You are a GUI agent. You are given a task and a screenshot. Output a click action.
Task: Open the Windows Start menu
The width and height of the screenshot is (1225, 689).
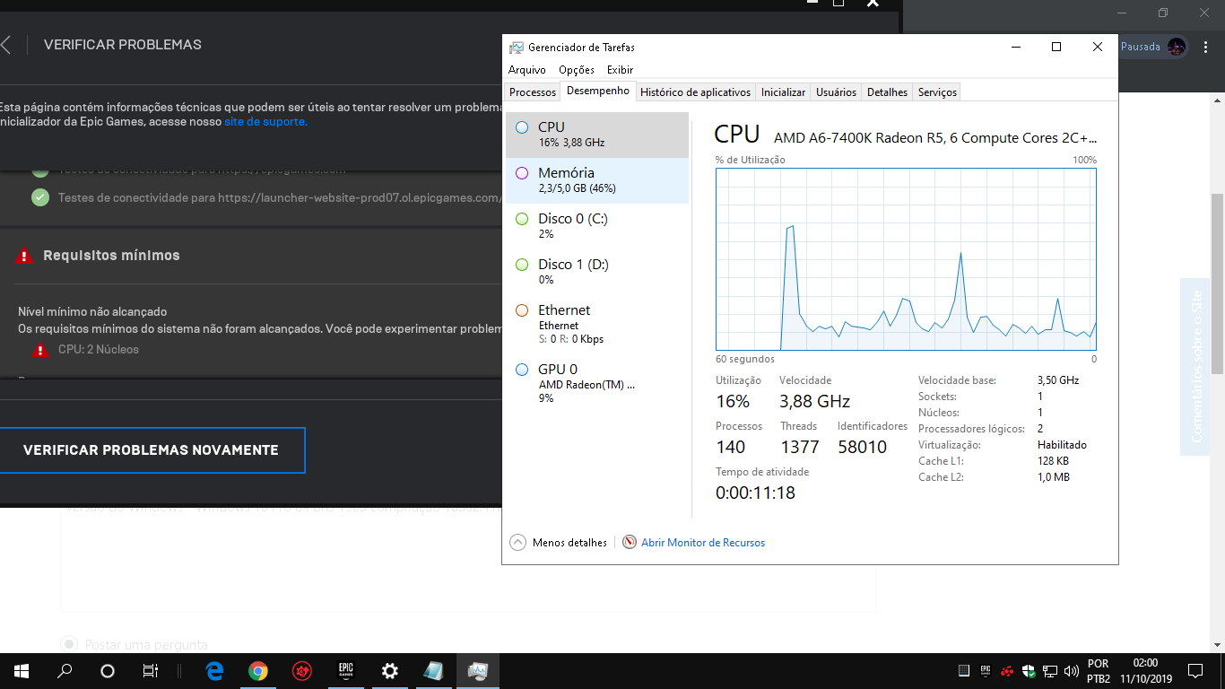point(22,671)
